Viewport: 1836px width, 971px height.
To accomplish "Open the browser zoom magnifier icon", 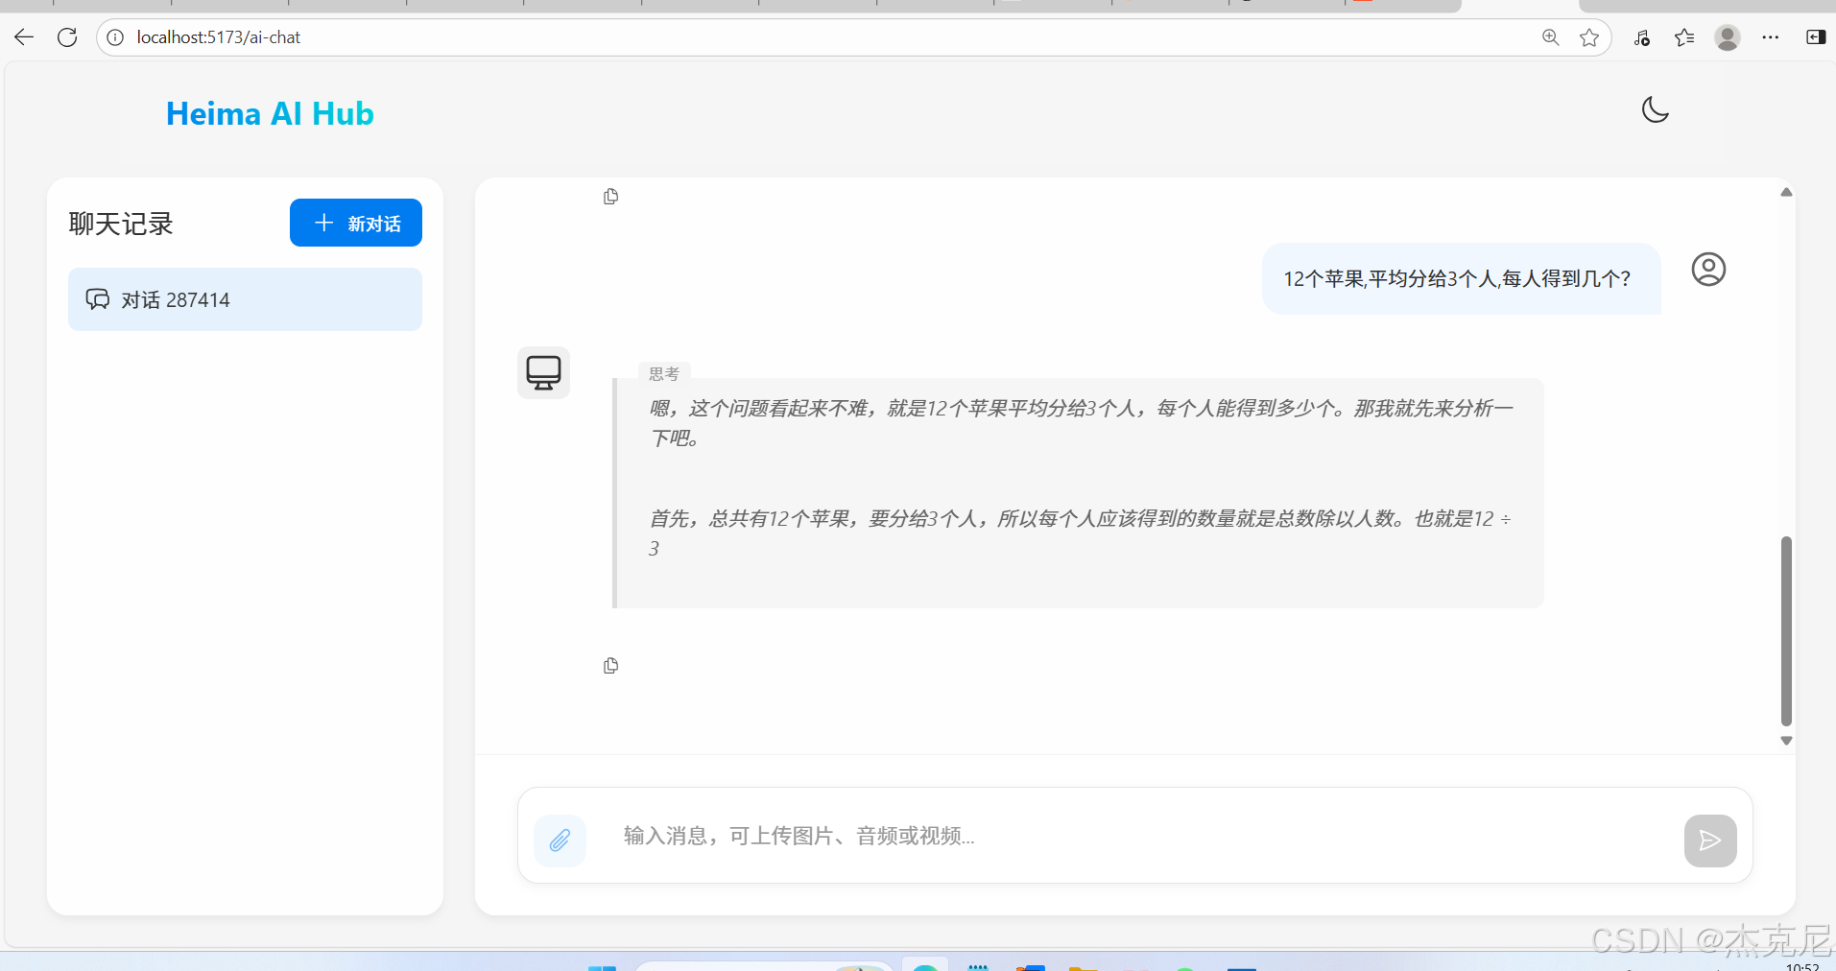I will (x=1550, y=37).
